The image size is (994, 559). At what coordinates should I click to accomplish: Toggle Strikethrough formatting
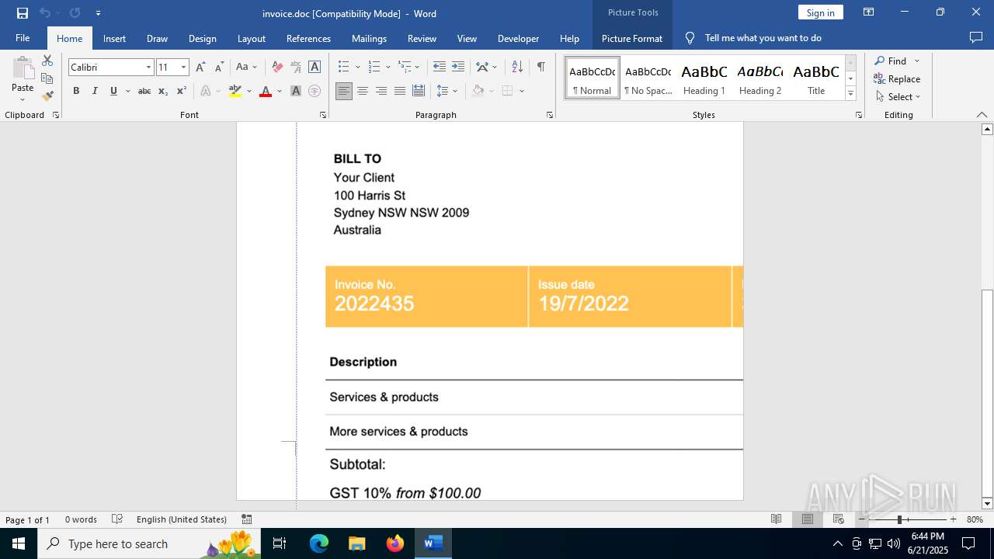[144, 91]
